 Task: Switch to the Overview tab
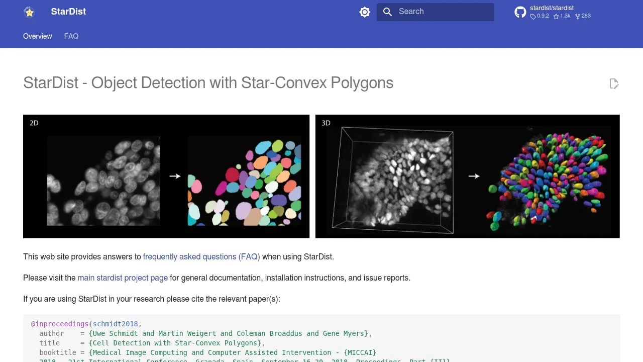pos(38,36)
